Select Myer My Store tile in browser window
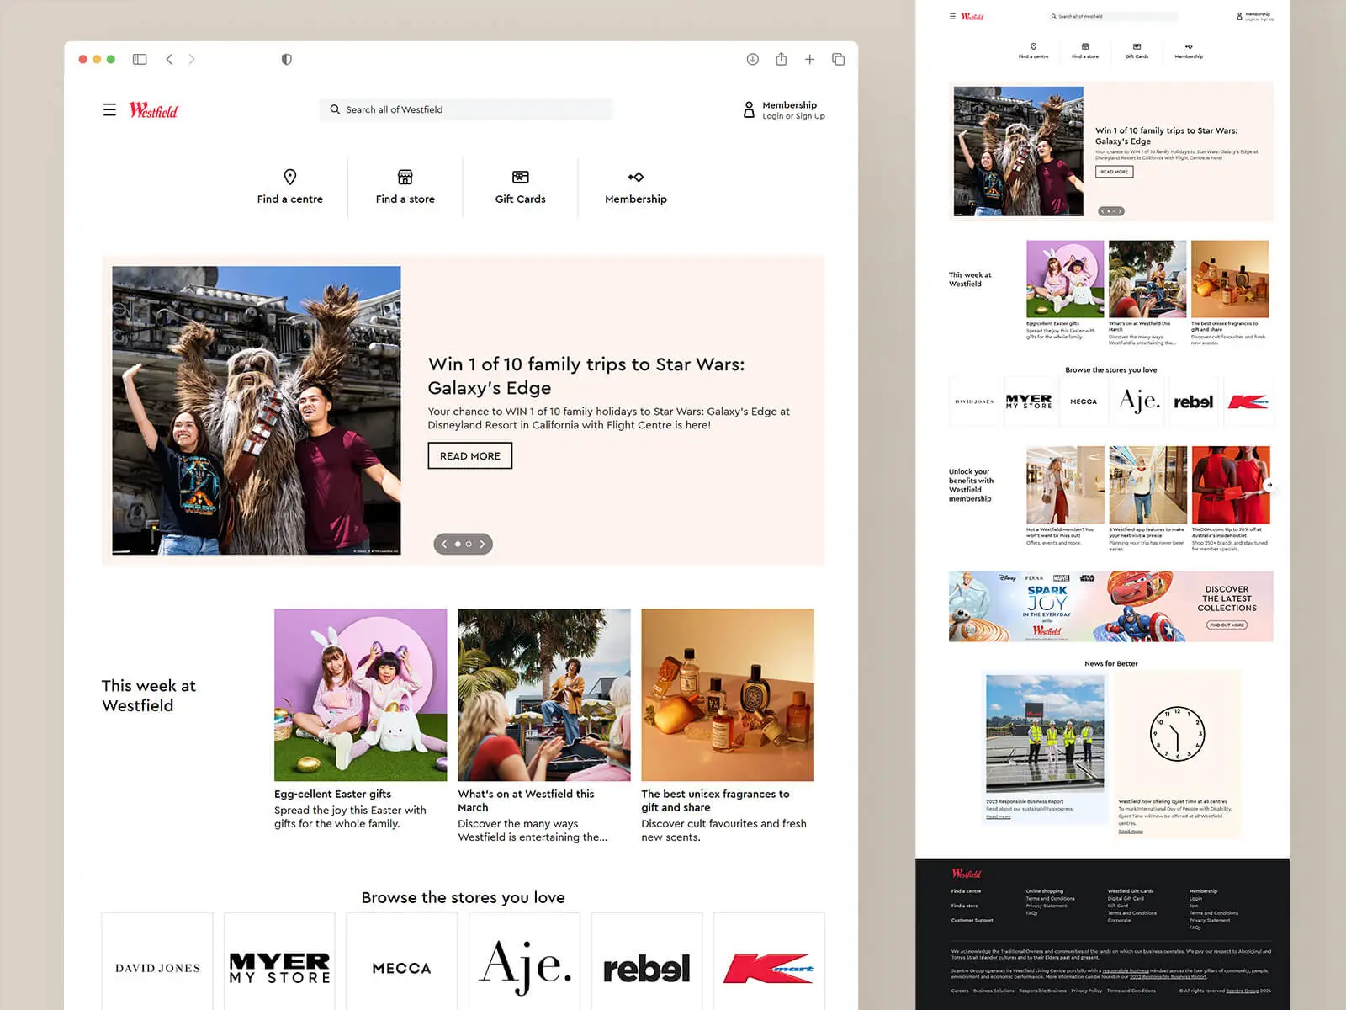This screenshot has height=1010, width=1346. point(279,961)
